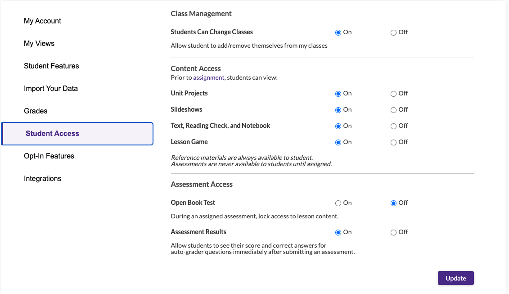The width and height of the screenshot is (509, 294).
Task: Turn off Students Can Change Classes
Action: 392,32
